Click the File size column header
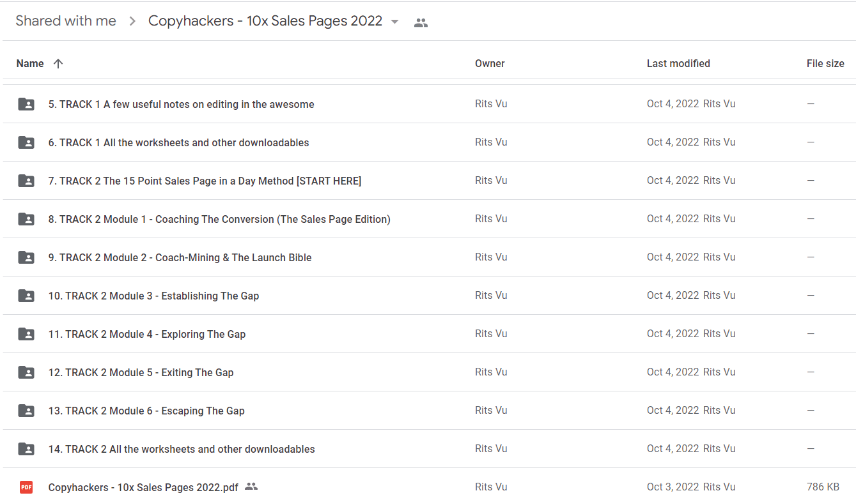The image size is (856, 500). tap(825, 64)
